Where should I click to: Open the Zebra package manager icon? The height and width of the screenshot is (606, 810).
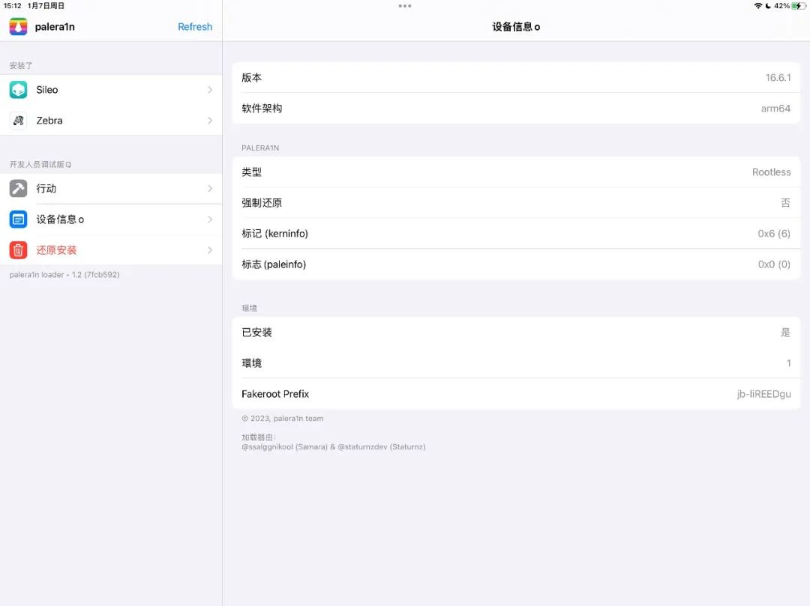click(x=18, y=120)
